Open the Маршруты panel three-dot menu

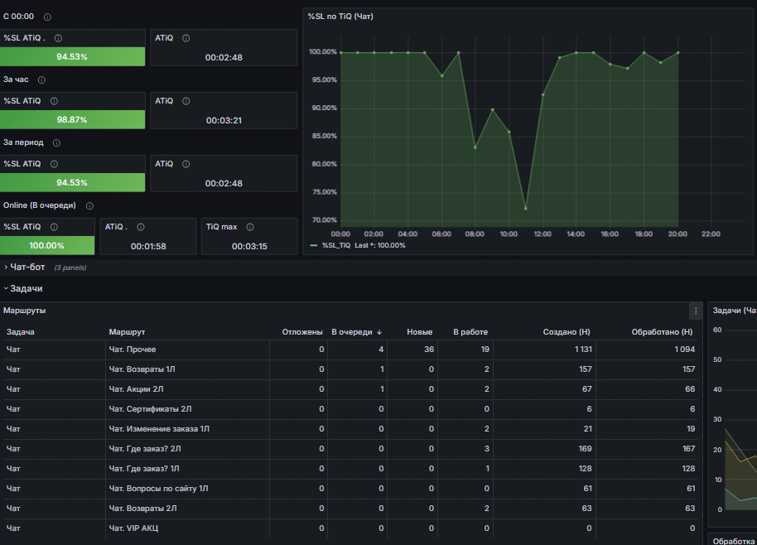point(696,311)
